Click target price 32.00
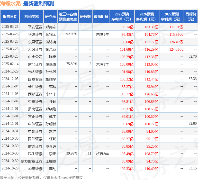The height and width of the screenshot is (180, 198). click(193, 123)
